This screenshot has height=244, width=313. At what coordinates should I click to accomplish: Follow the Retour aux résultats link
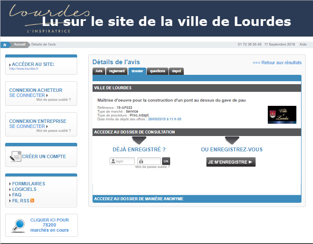pyautogui.click(x=277, y=62)
